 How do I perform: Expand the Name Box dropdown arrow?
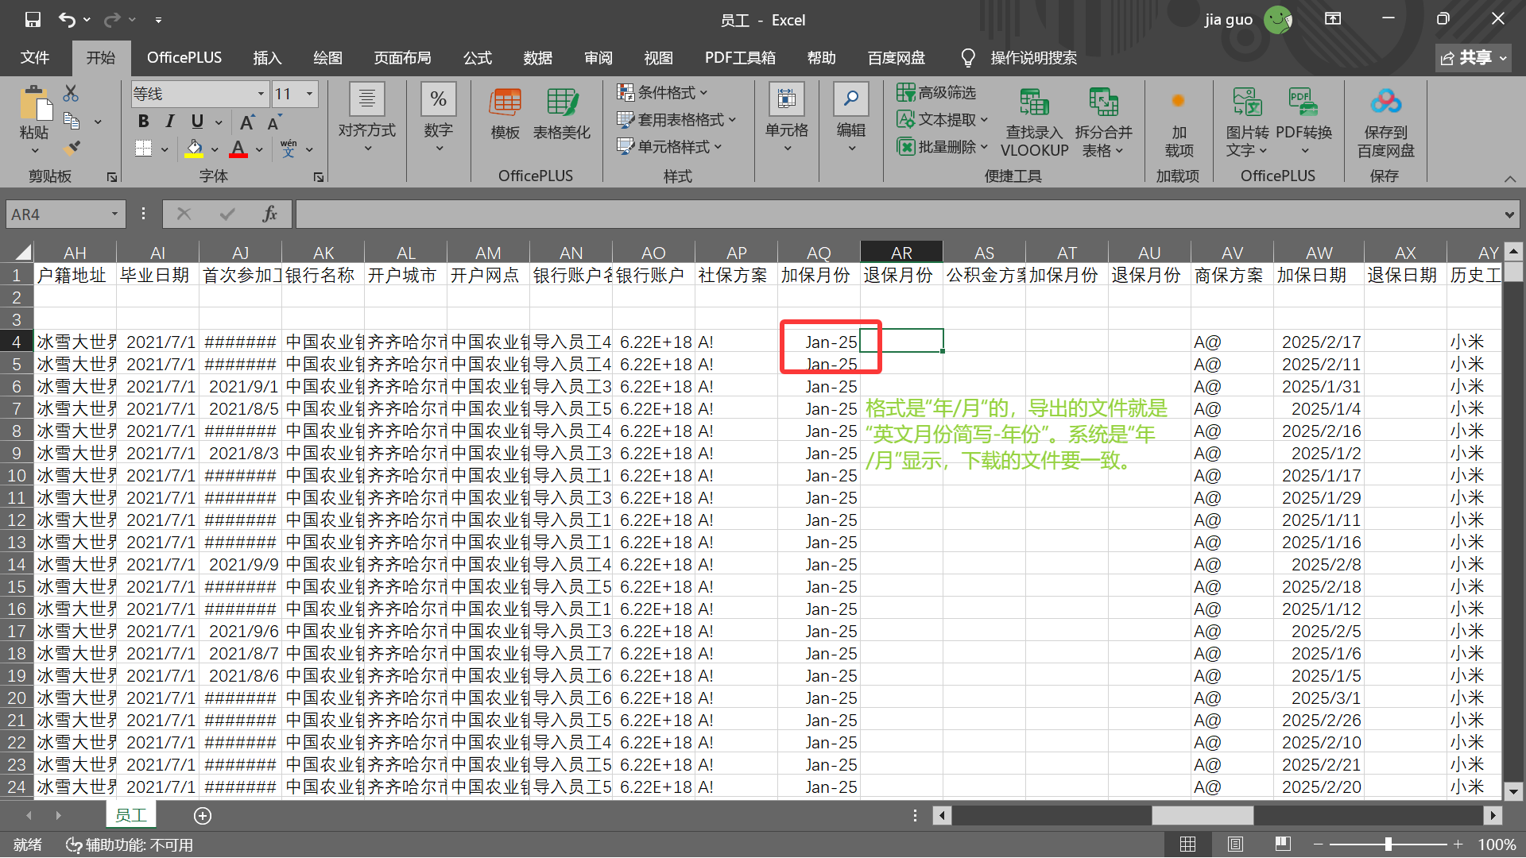(x=114, y=214)
